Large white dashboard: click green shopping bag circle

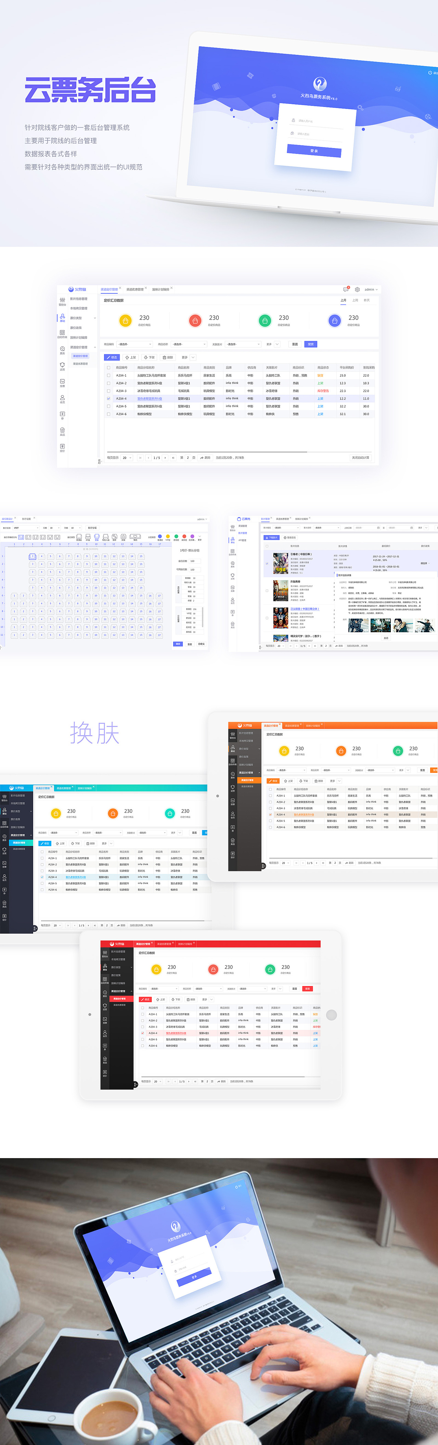tap(265, 320)
